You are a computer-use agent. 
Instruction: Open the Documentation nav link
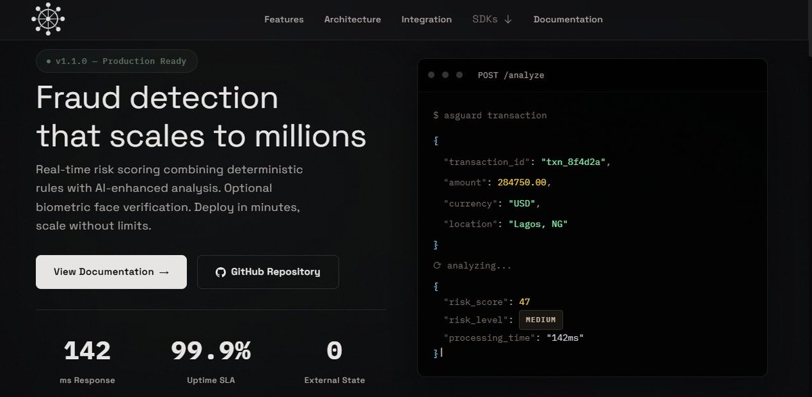point(568,20)
